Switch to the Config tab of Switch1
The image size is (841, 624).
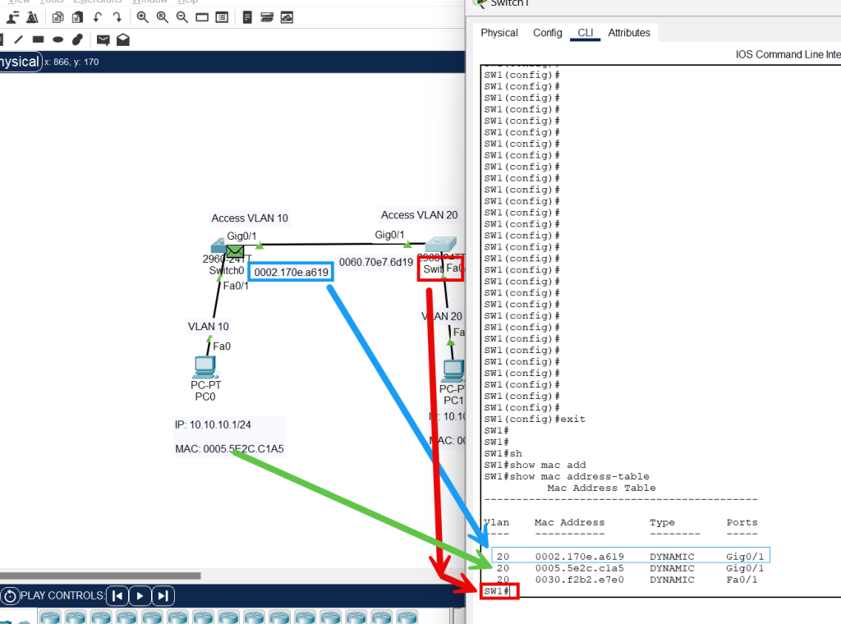tap(547, 33)
